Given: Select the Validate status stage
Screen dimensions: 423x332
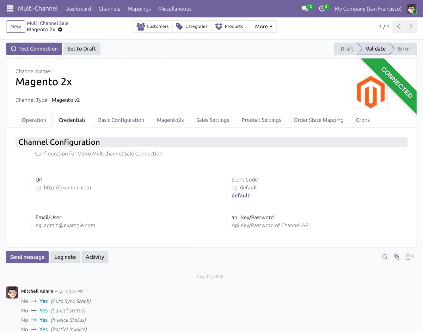Looking at the screenshot, I should tap(375, 49).
